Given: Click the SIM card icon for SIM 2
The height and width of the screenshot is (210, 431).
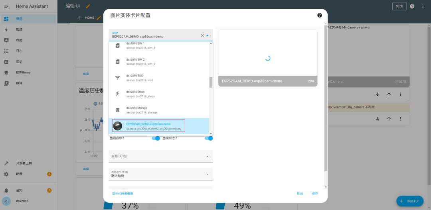Looking at the screenshot, I should (x=118, y=62).
